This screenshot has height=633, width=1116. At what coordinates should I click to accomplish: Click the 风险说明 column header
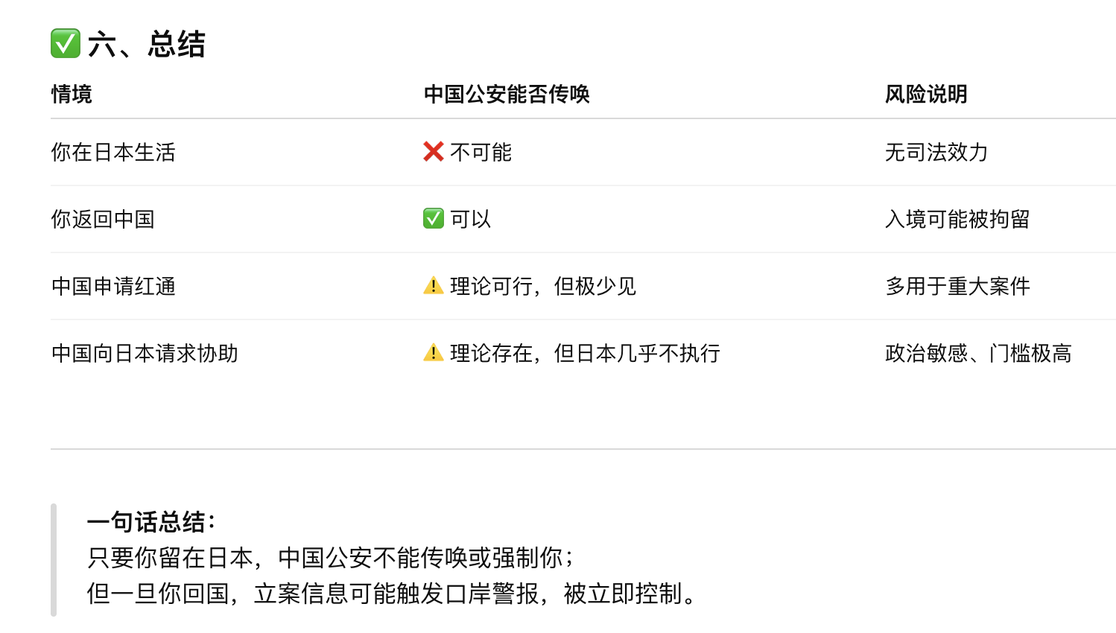[926, 95]
